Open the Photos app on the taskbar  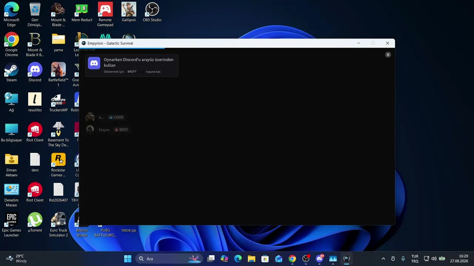[333, 259]
